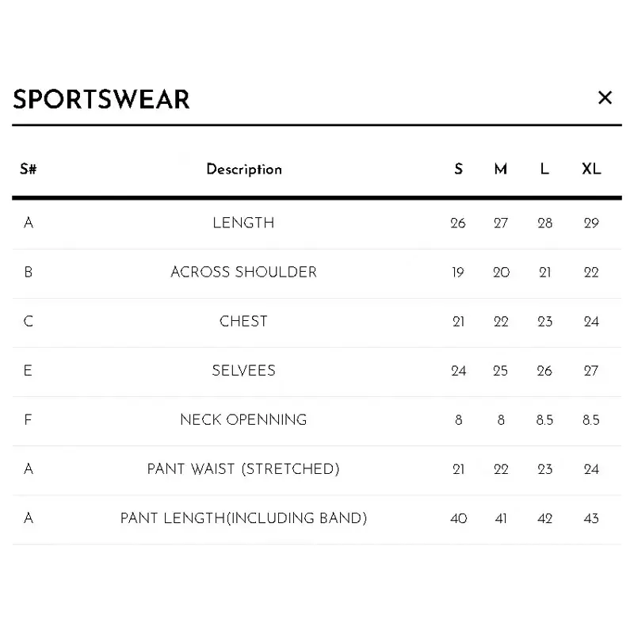634x634 pixels.
Task: Select the Description column header
Action: (x=244, y=169)
